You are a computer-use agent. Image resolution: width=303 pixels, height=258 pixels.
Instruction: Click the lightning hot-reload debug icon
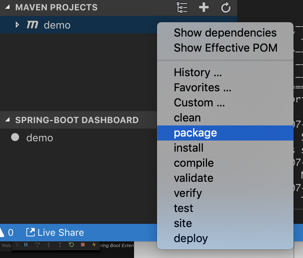coord(94,245)
